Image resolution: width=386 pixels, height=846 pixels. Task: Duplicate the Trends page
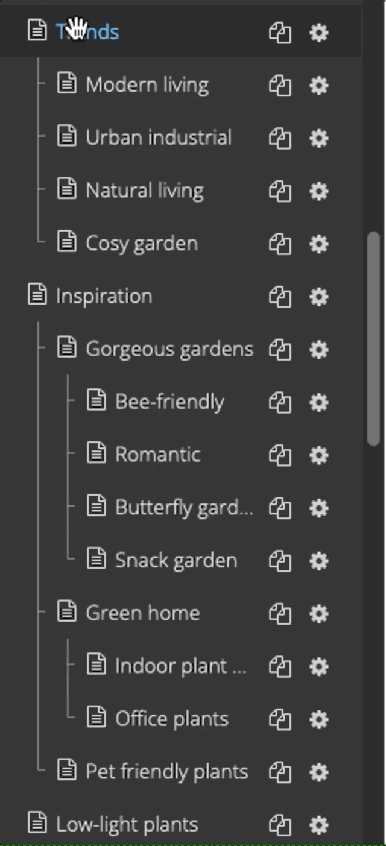[x=279, y=33]
